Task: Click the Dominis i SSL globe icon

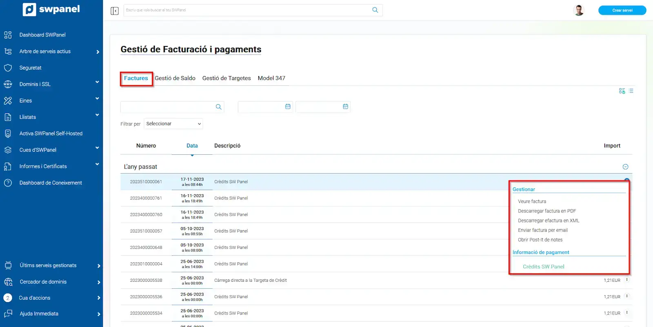Action: tap(8, 84)
